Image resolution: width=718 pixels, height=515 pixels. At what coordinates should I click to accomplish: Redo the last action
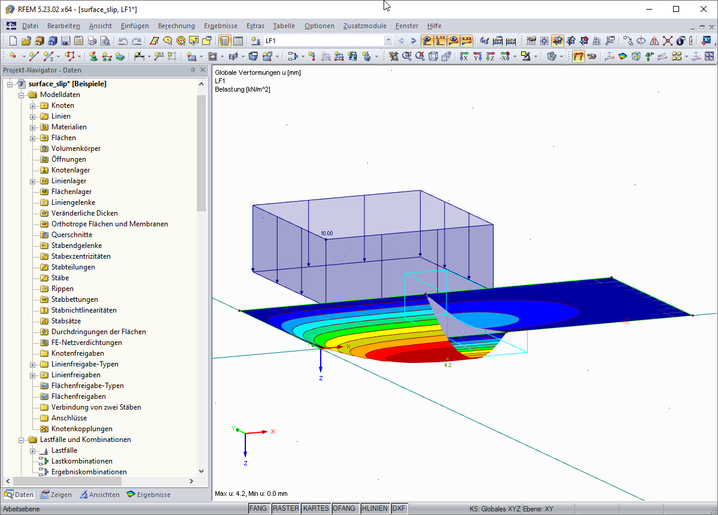click(136, 41)
